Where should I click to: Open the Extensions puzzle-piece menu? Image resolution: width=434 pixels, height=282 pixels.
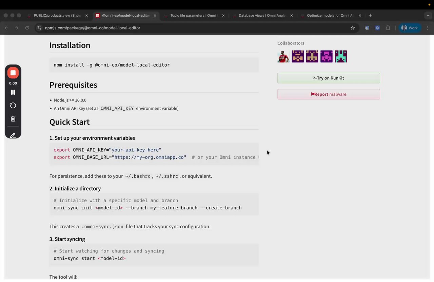coord(388,28)
